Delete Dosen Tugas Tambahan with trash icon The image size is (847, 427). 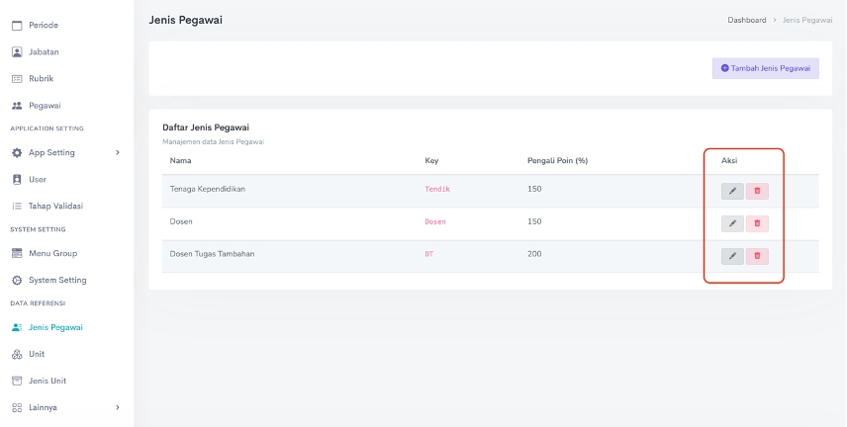click(757, 256)
